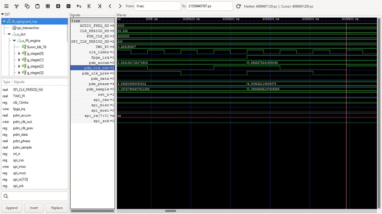Jump to start time with the bar-left-arrow icon

[89, 6]
